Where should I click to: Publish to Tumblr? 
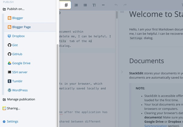pyautogui.click(x=17, y=81)
